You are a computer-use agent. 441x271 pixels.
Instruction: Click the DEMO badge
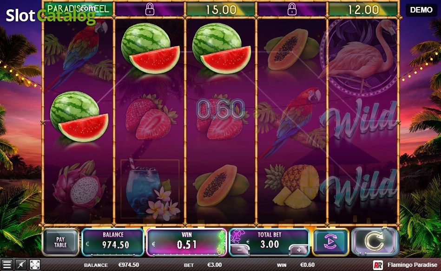421,10
